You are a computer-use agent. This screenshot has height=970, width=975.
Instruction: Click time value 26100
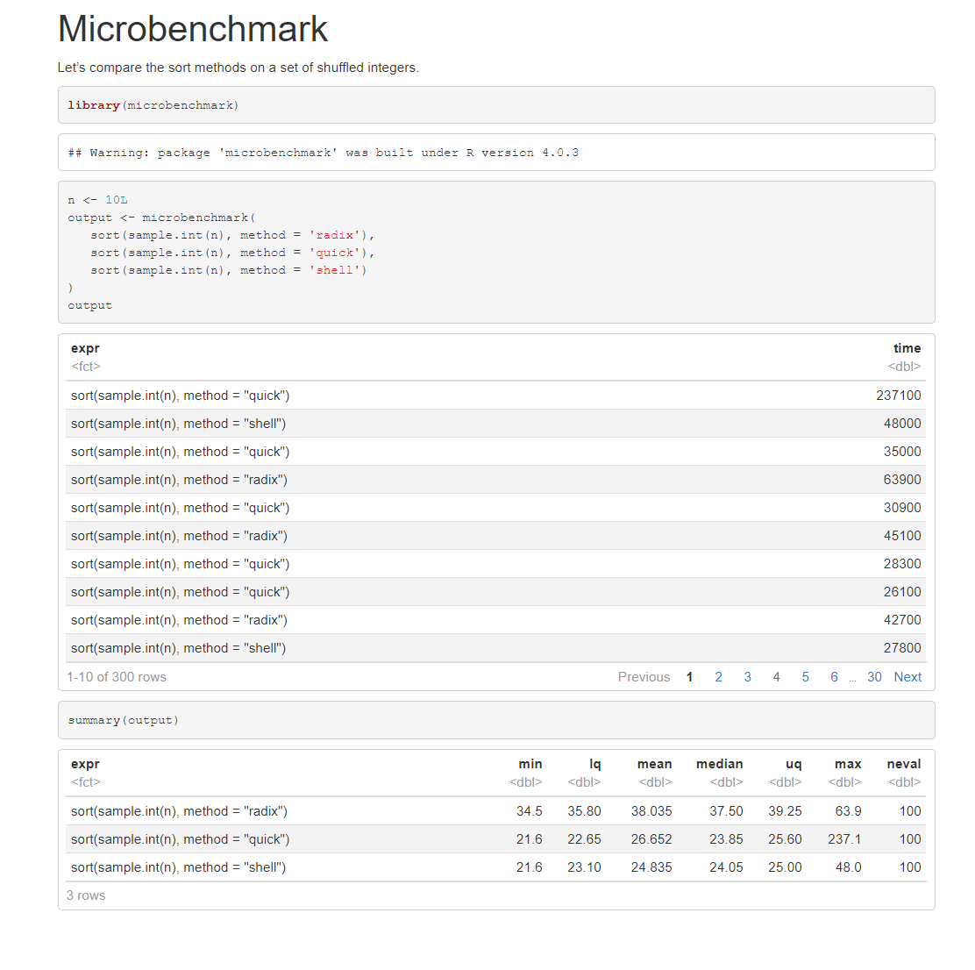point(902,592)
